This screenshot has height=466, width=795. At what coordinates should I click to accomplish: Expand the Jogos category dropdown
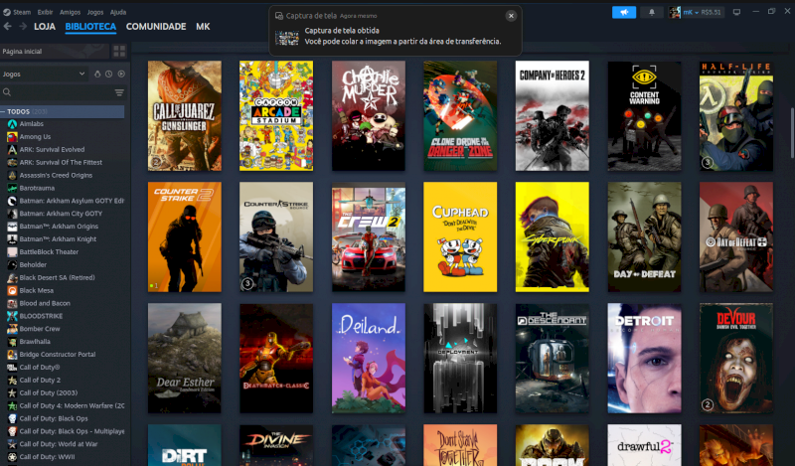point(81,74)
